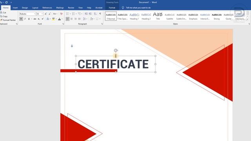The width and height of the screenshot is (251, 141).
Task: Click the rotation handle above text box
Action: (116, 51)
